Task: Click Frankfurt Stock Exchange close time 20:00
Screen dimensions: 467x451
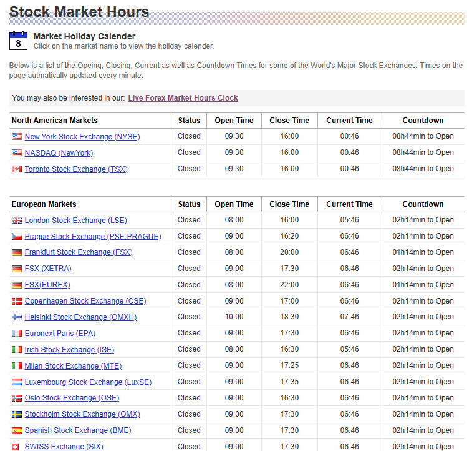Action: coord(289,252)
